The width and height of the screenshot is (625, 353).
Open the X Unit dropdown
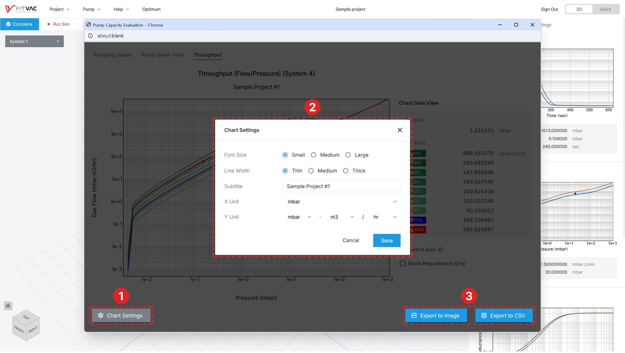pos(342,202)
